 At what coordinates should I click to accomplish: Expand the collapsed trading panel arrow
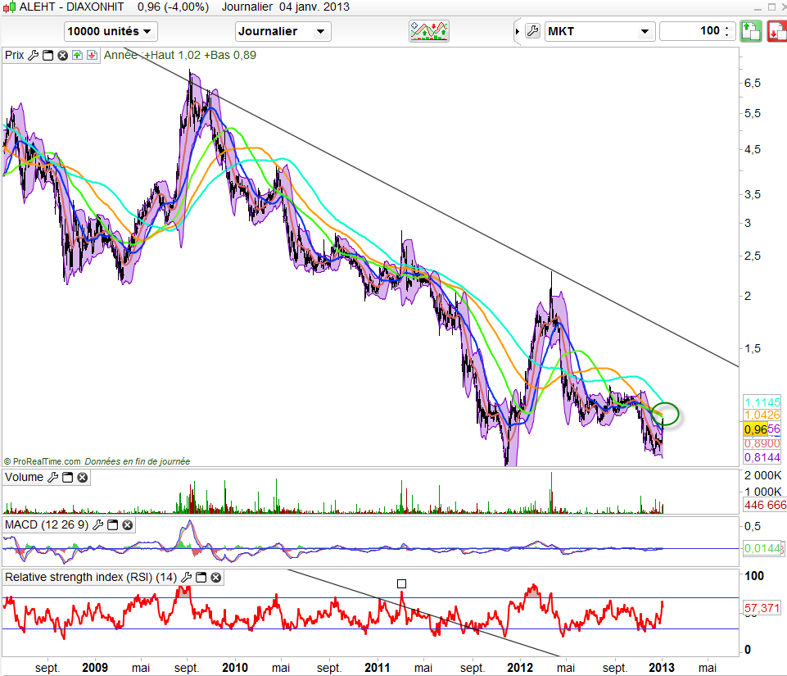click(x=517, y=31)
